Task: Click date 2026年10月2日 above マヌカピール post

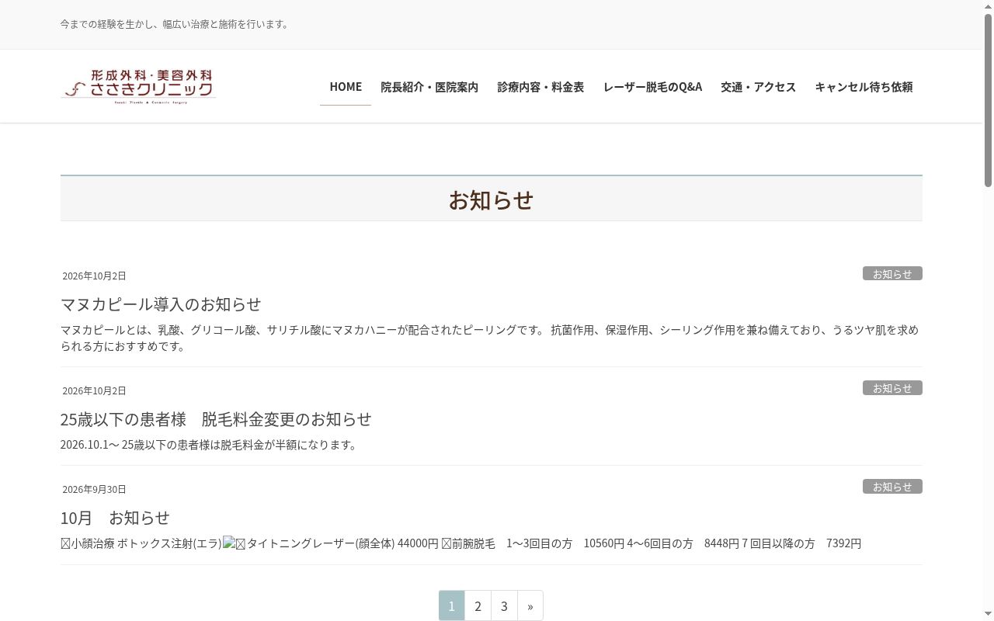Action: (x=94, y=276)
